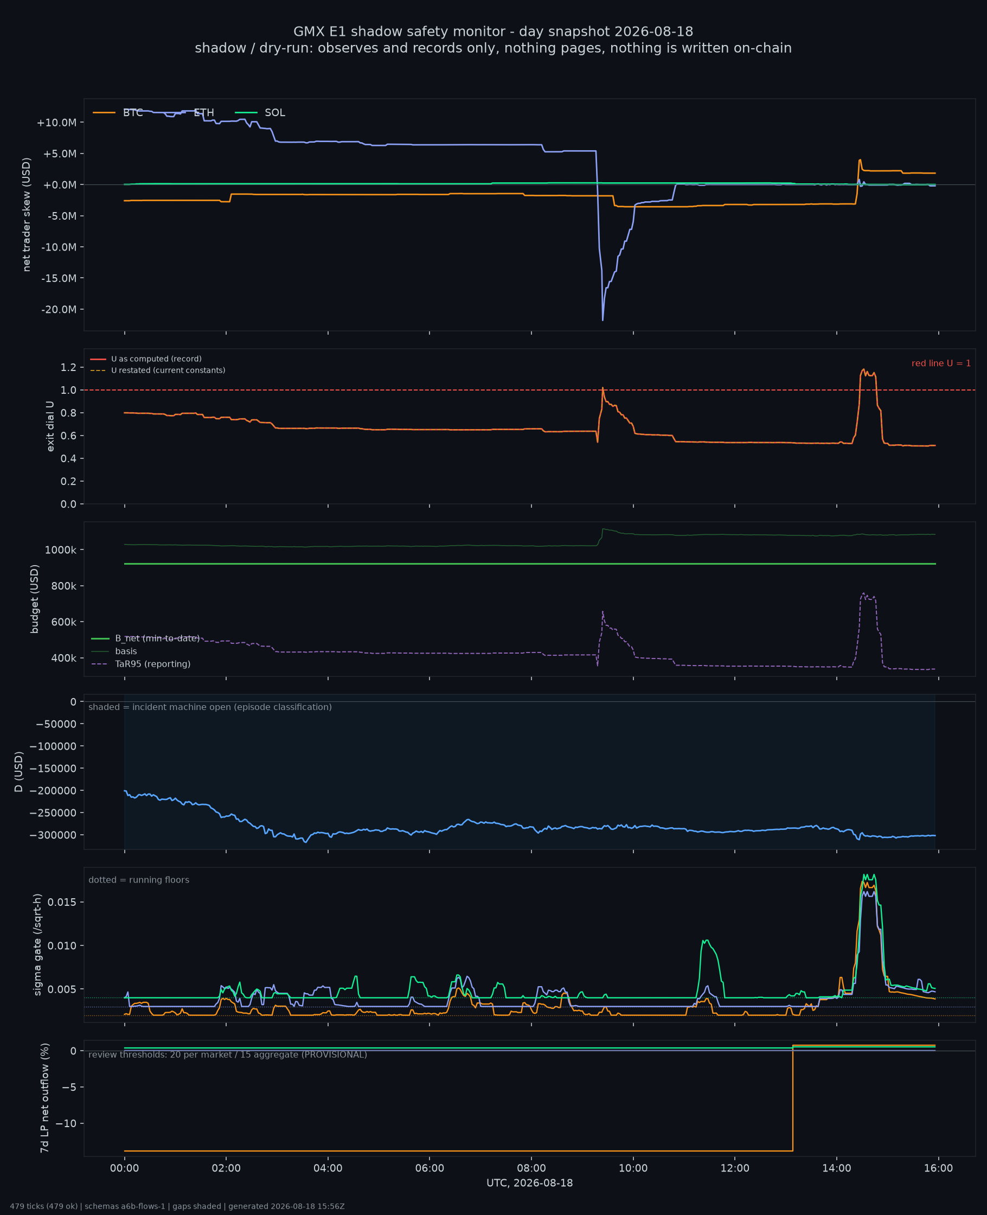Click the '14:00' time axis label
Screen dimensions: 987x1215
coord(836,1169)
